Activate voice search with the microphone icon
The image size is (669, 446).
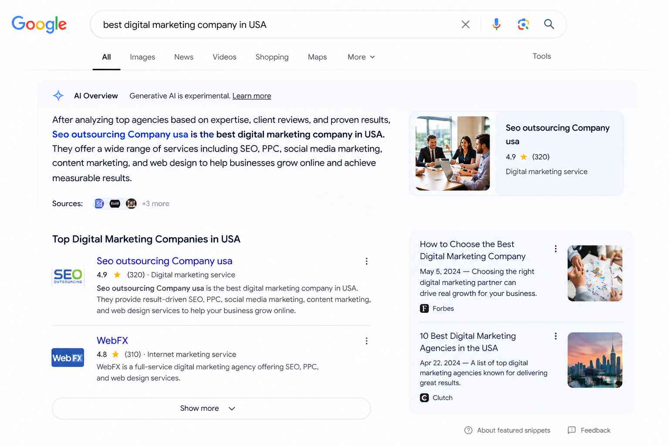pyautogui.click(x=496, y=24)
